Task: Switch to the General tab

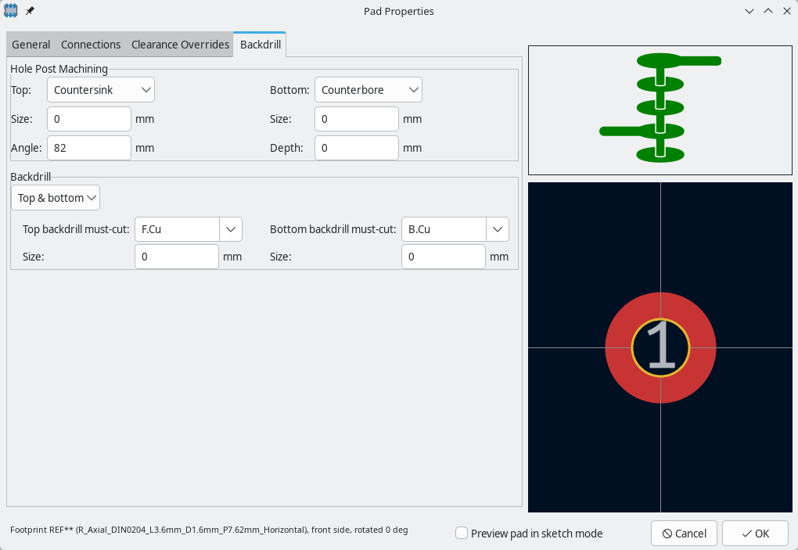Action: click(31, 45)
